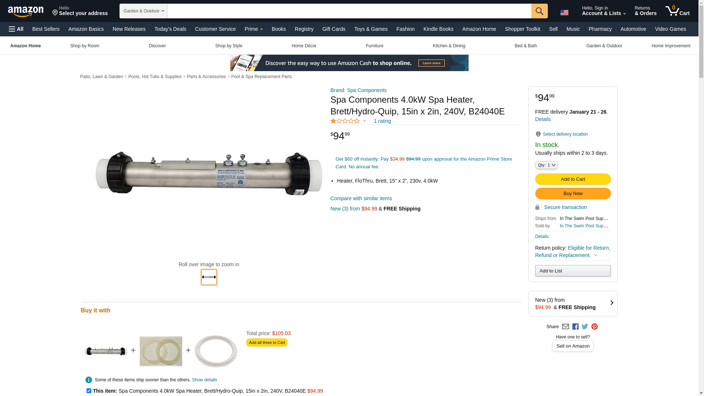The width and height of the screenshot is (704, 396).
Task: Select the US flag language icon
Action: [x=564, y=12]
